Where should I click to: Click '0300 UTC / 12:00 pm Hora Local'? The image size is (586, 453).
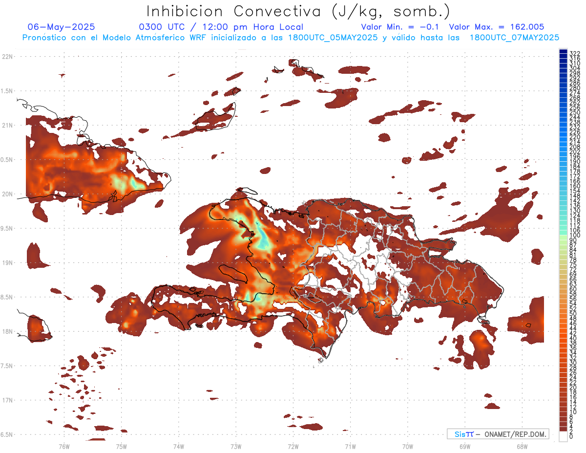[x=221, y=27]
